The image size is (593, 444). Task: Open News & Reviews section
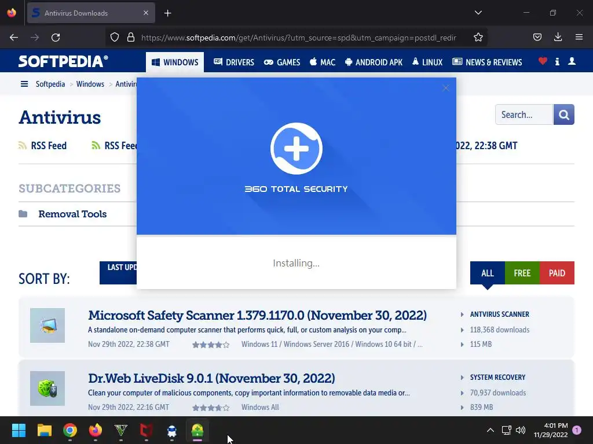click(x=487, y=62)
